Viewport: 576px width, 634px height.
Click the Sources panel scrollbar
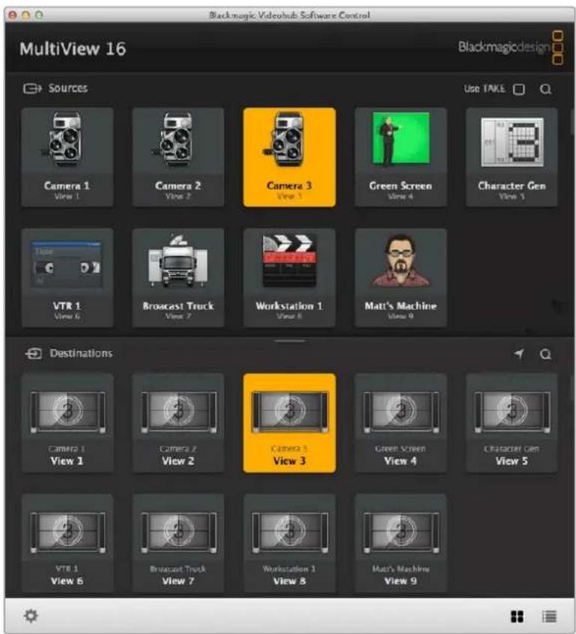click(572, 122)
